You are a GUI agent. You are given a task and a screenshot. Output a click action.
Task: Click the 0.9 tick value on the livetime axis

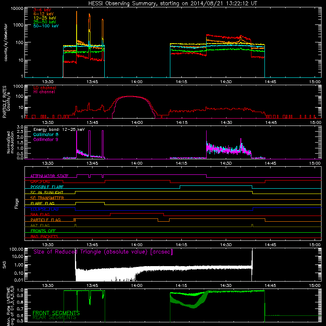click(x=21, y=295)
